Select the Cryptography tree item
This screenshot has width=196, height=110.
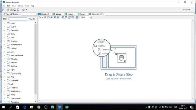tap(16, 73)
